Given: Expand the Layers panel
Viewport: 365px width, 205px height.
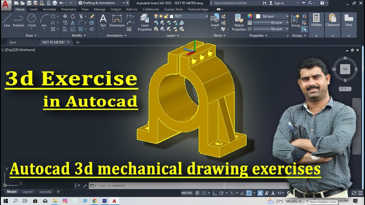Looking at the screenshot, I should 173,35.
